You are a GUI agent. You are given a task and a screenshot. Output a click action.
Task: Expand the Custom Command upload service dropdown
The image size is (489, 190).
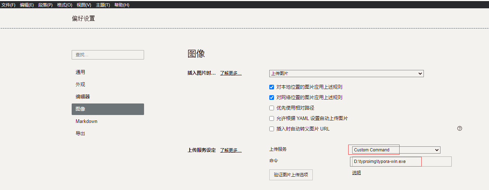pos(396,150)
